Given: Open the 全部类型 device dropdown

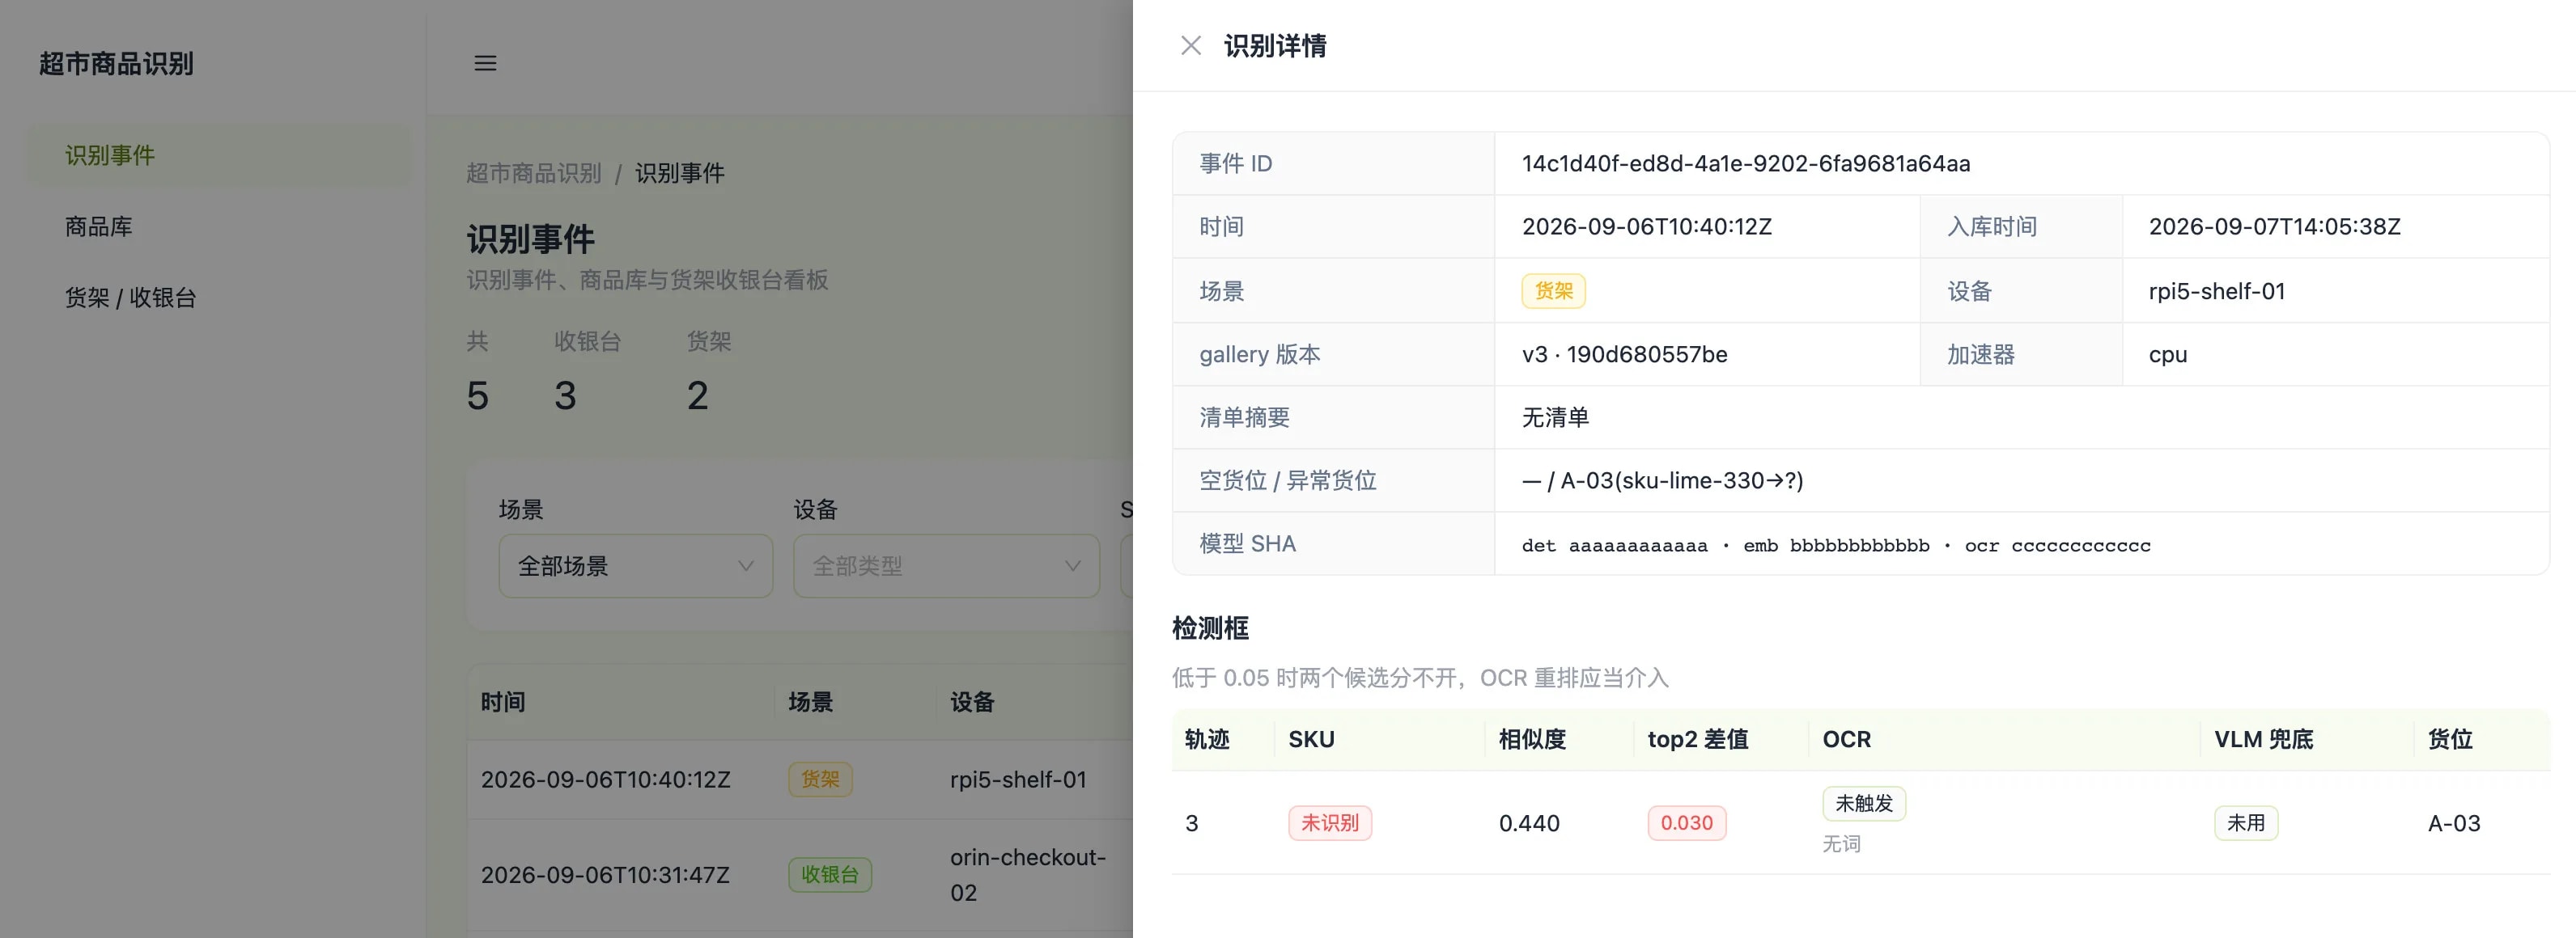Looking at the screenshot, I should [x=946, y=566].
